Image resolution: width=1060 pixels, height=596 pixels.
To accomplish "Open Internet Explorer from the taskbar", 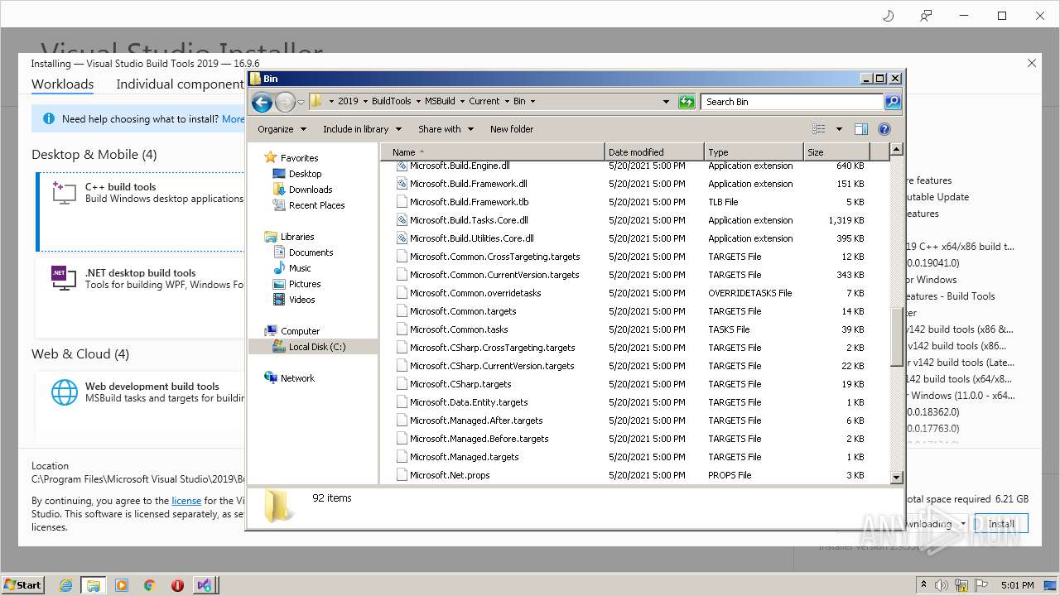I will [x=65, y=584].
